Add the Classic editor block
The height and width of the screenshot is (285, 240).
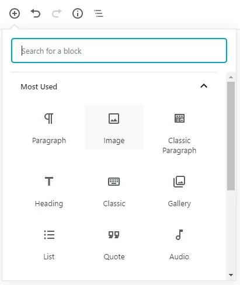114,191
